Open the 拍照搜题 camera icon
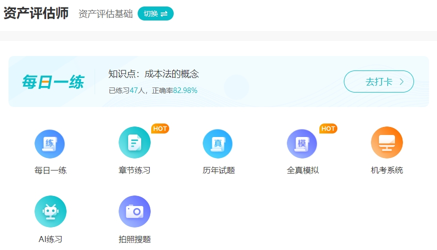437x250 pixels. coord(134,211)
